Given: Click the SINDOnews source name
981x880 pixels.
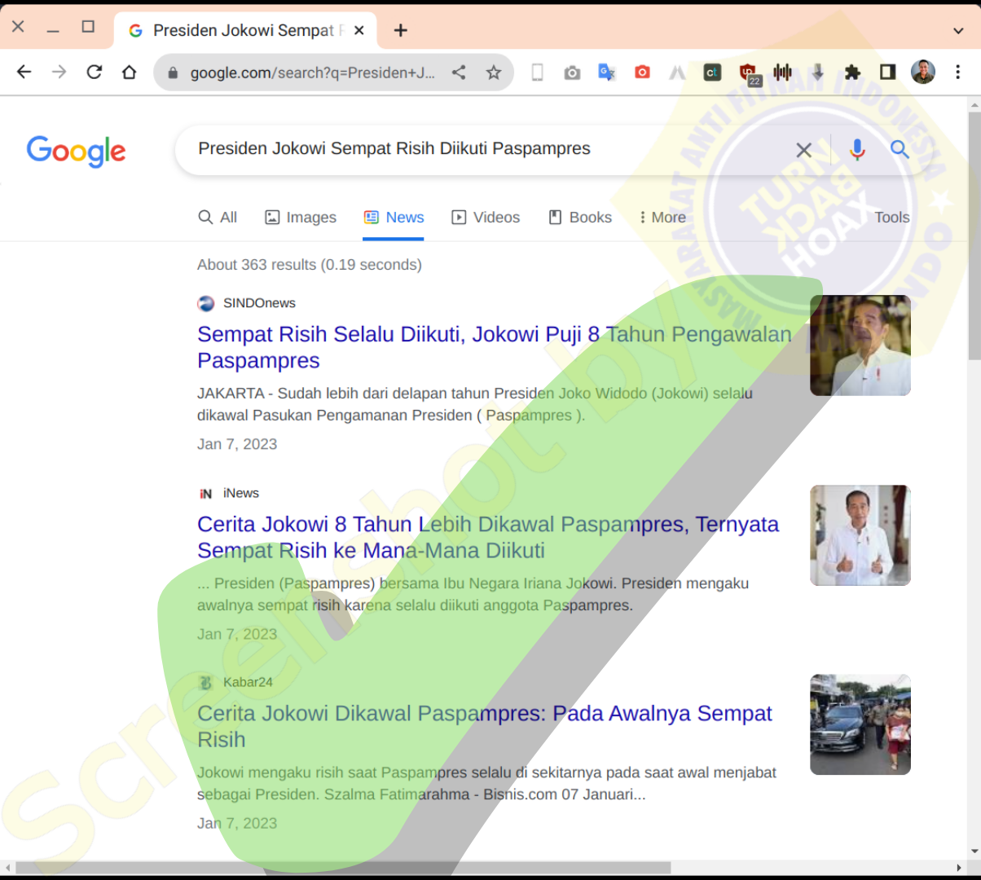Looking at the screenshot, I should (x=259, y=303).
